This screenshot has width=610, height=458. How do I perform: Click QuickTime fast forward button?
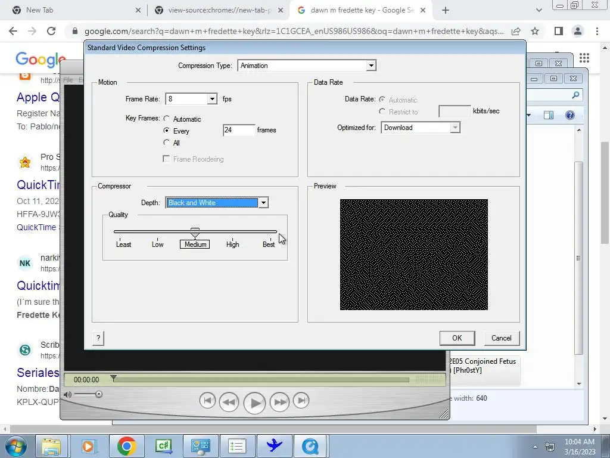click(x=279, y=401)
